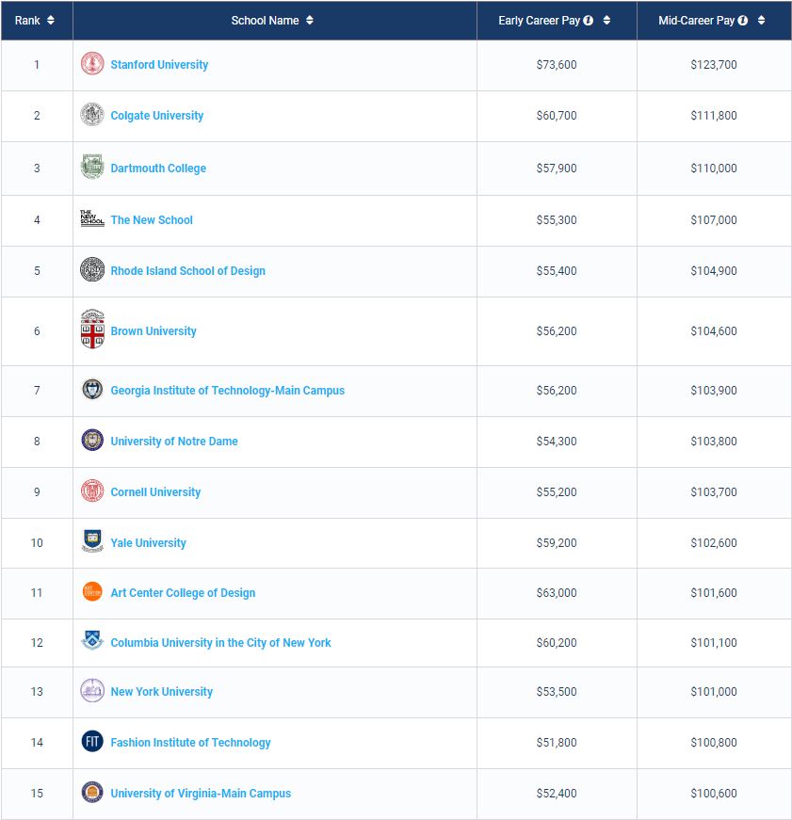Select New York University's mid-career pay $101,000
792x820 pixels.
(x=714, y=692)
